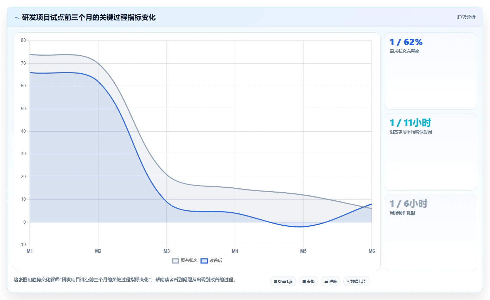Screen dimensions: 490x300
Task: Click the M6 axis label
Action: [372, 251]
